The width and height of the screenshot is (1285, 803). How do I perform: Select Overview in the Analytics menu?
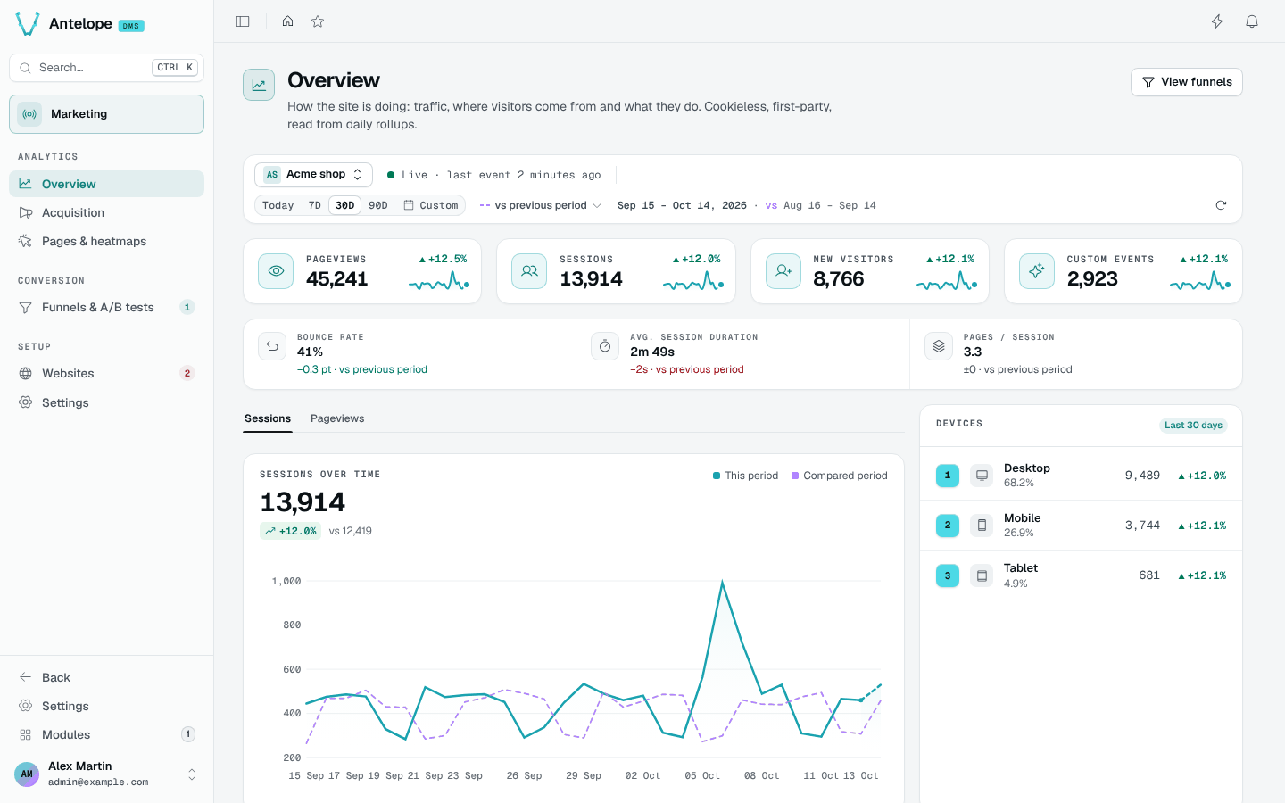(106, 184)
